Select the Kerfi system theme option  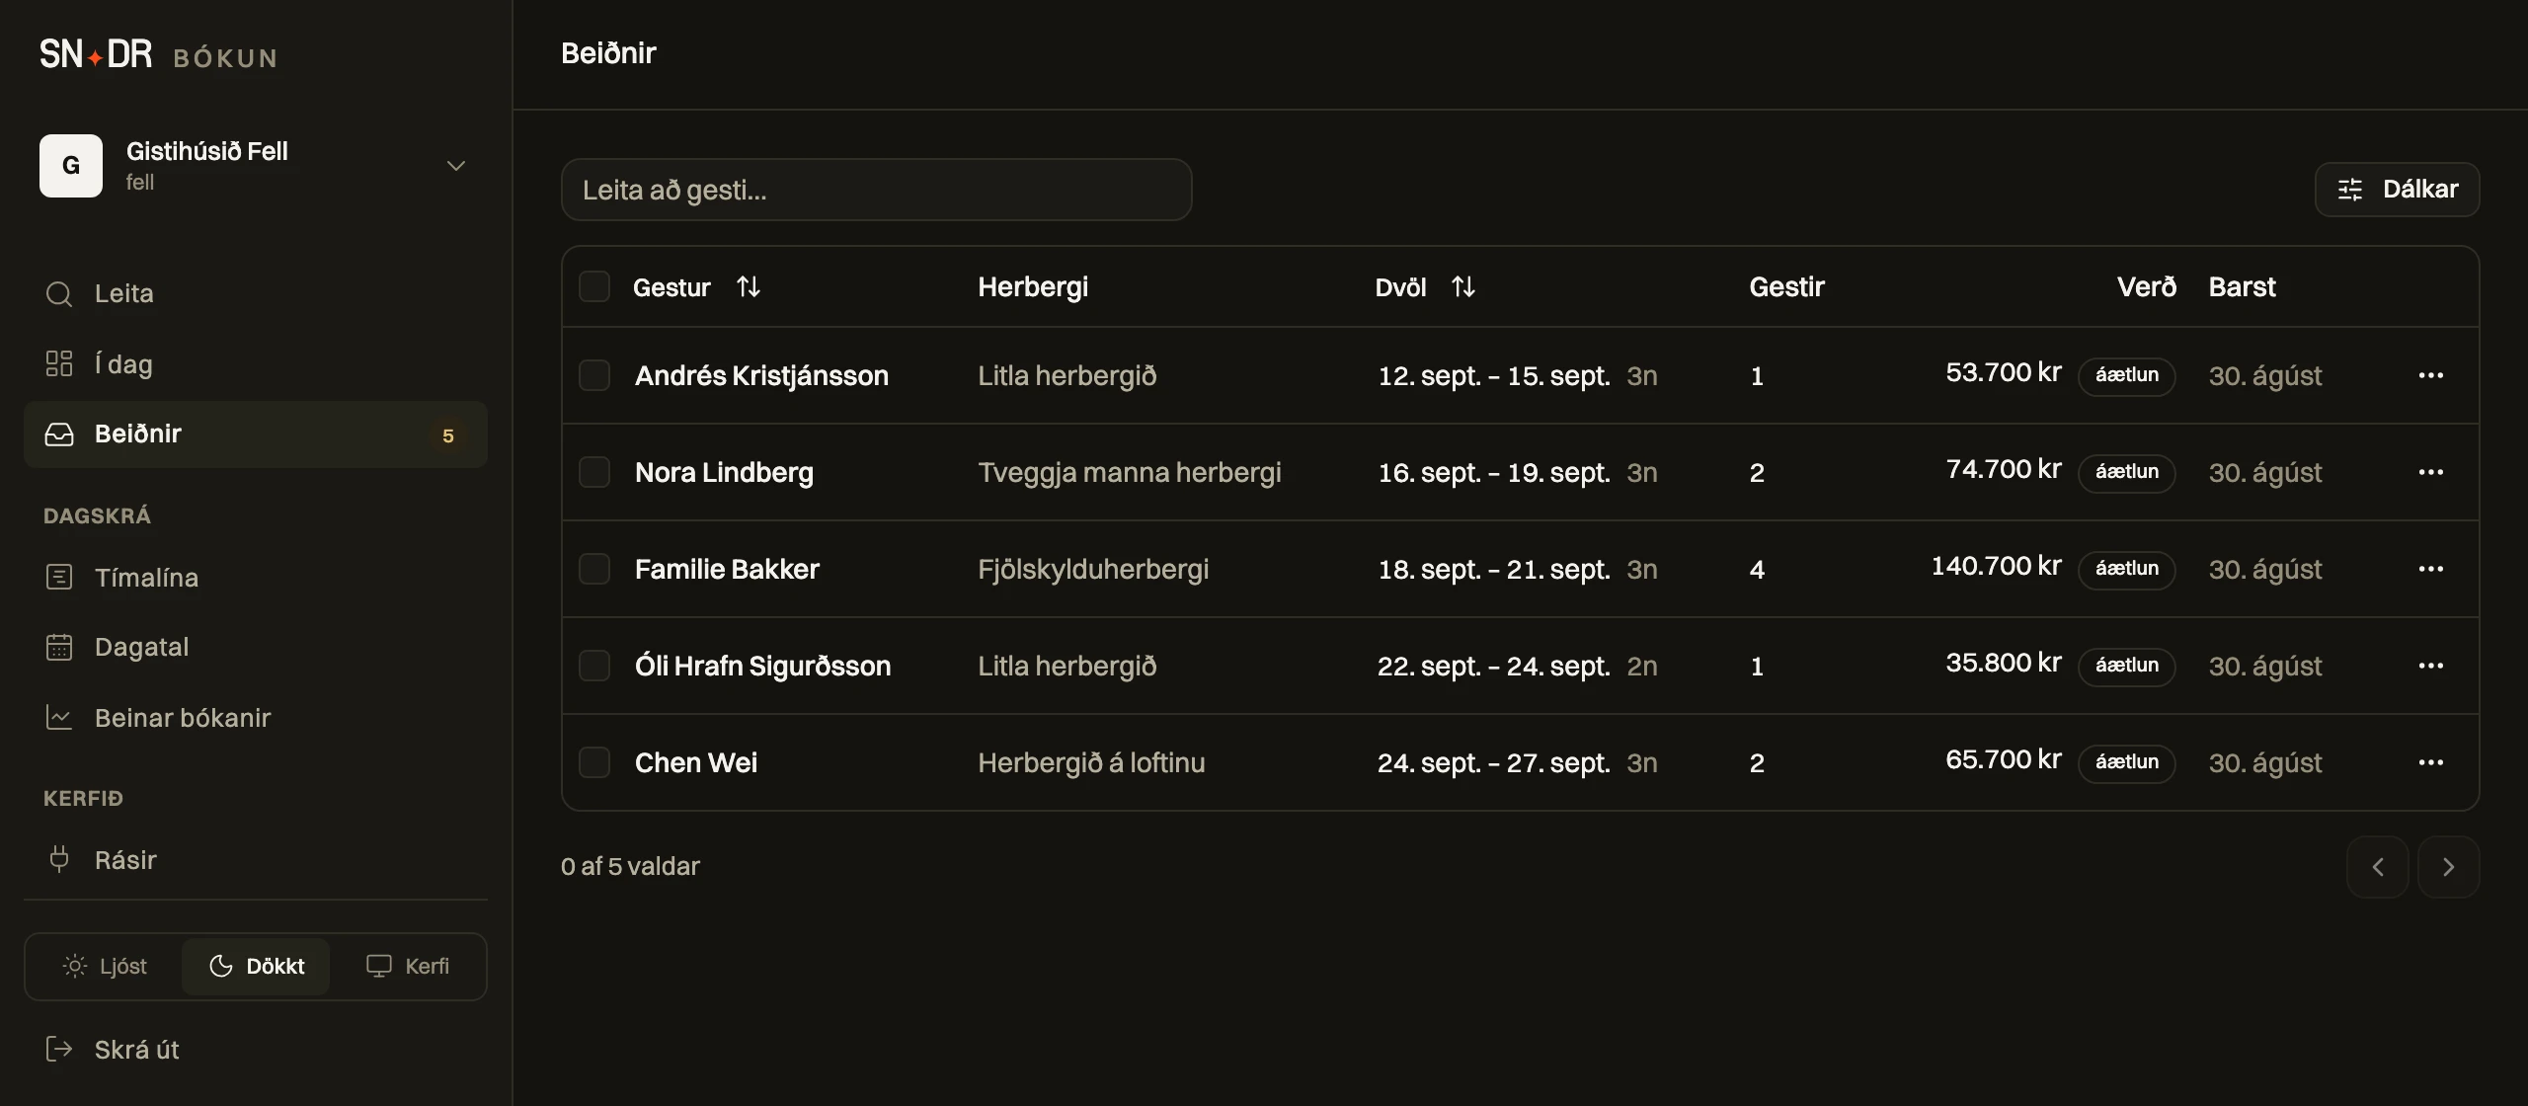click(408, 966)
